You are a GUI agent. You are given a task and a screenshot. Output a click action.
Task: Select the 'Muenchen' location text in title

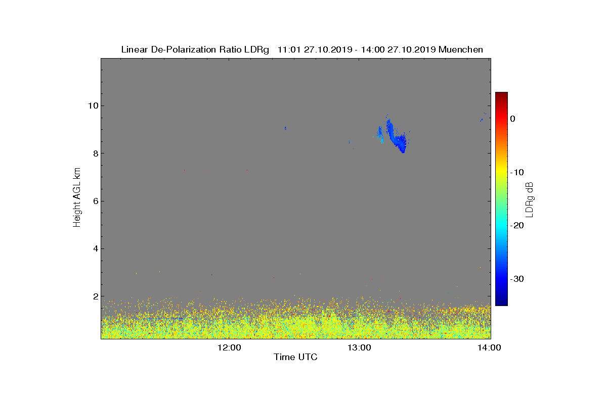coord(461,49)
